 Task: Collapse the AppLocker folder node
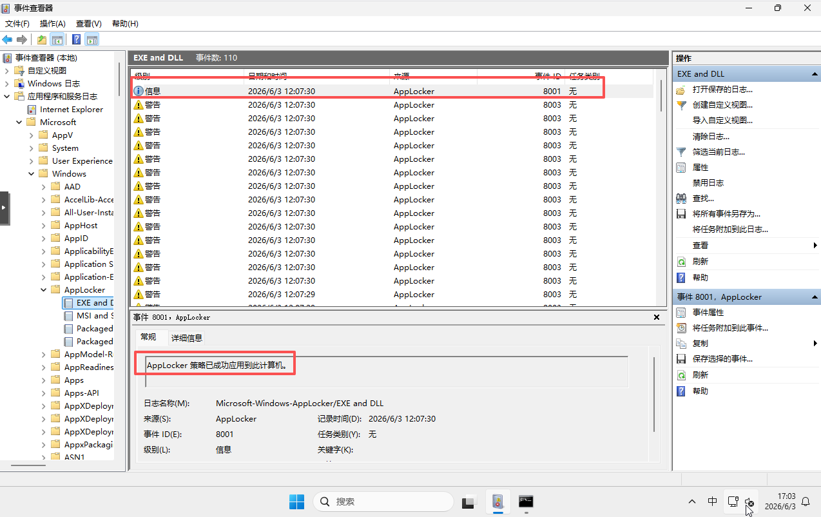44,290
